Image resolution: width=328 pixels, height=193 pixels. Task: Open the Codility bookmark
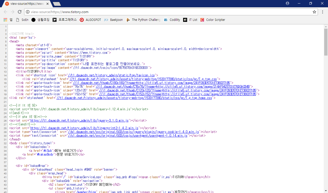pos(172,20)
